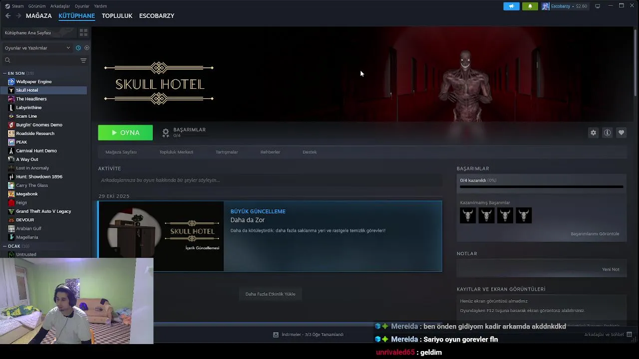
Task: Click the activity comment input field
Action: [x=270, y=180]
